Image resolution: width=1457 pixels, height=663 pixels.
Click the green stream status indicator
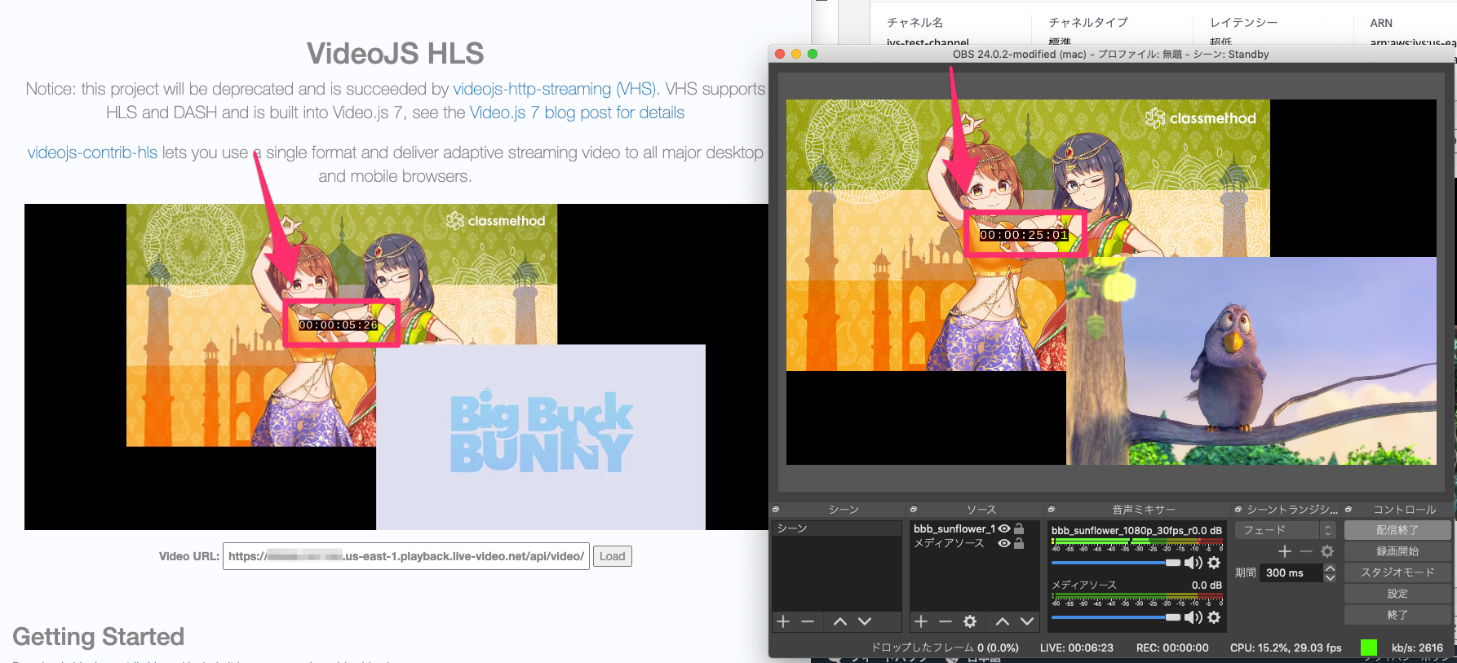pyautogui.click(x=1369, y=648)
